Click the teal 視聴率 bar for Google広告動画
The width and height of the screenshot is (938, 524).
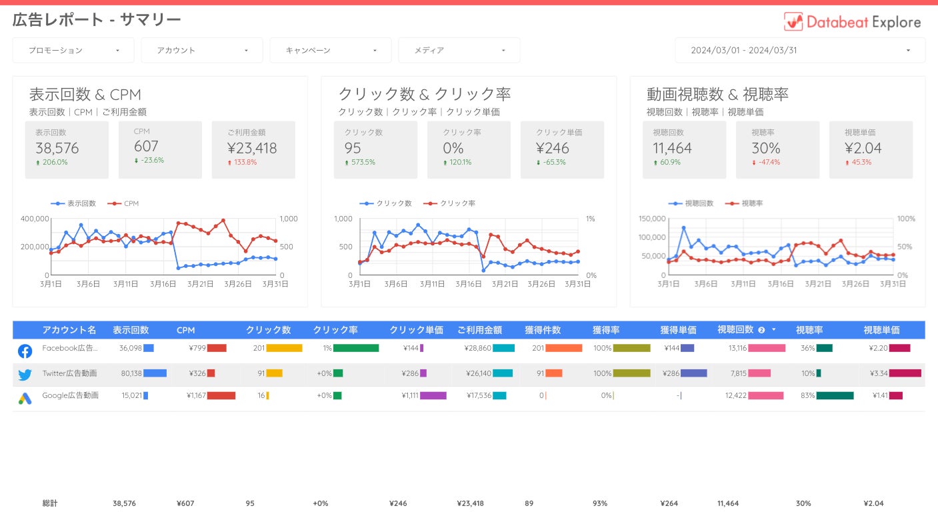[835, 395]
